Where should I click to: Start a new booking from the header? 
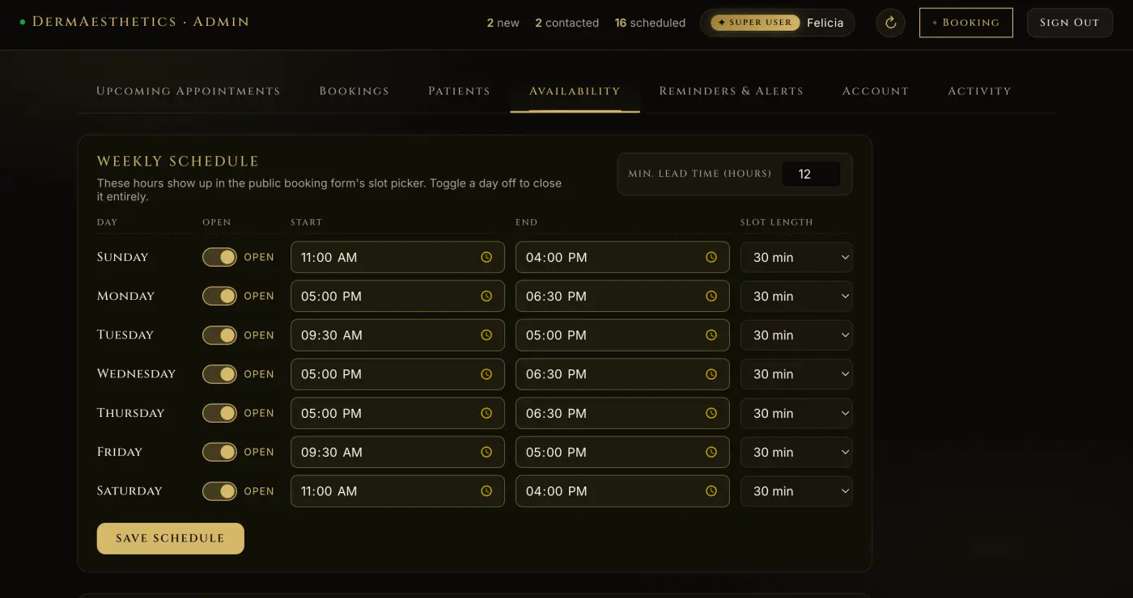(965, 23)
